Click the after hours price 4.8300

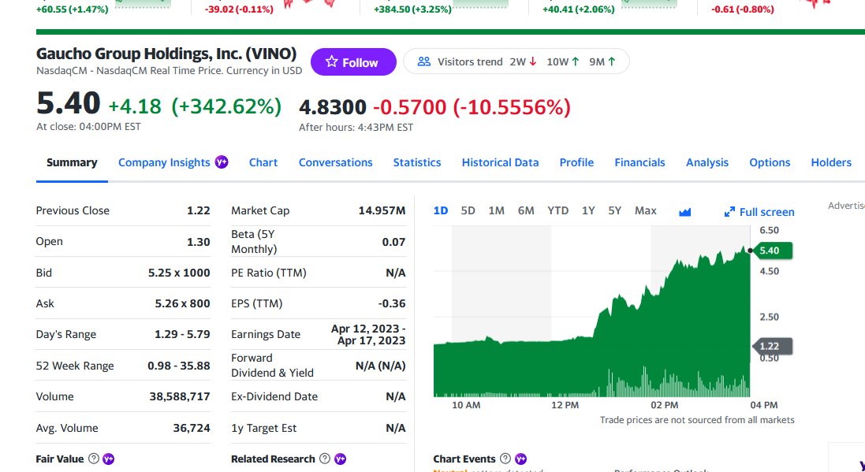(x=333, y=107)
